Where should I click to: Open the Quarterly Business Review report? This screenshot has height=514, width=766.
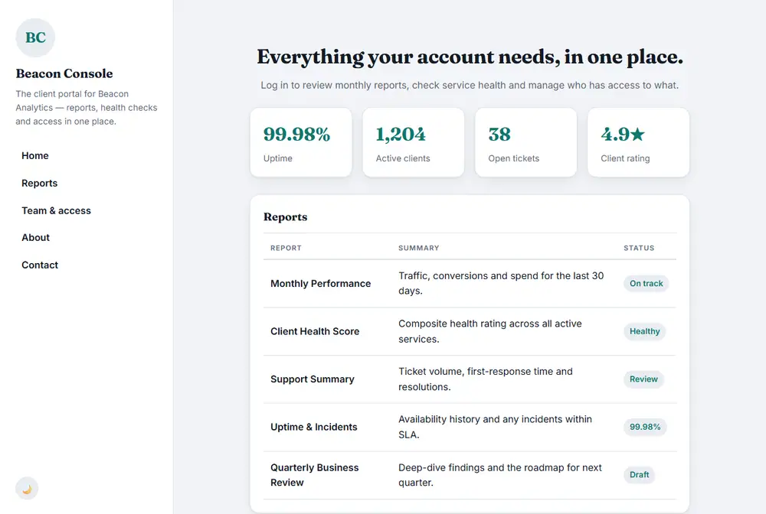tap(315, 475)
